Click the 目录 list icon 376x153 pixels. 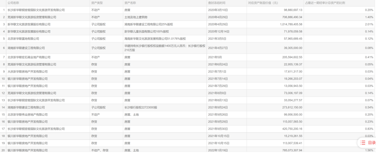(x=363, y=143)
